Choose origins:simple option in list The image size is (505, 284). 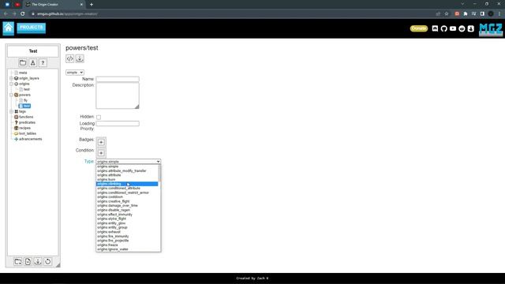[127, 166]
